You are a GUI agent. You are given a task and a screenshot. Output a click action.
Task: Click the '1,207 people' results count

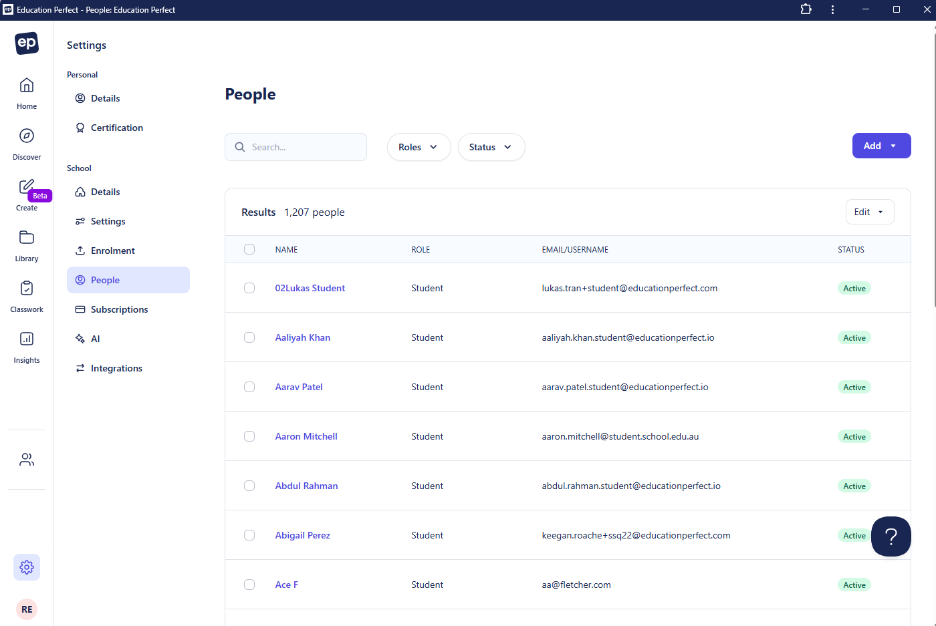pyautogui.click(x=314, y=212)
